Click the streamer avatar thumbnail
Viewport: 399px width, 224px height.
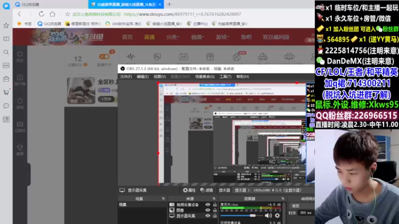tap(81, 91)
